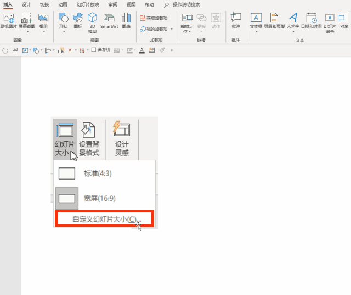Click the font color A swatch
Image resolution: width=351 pixels, height=295 pixels.
(141, 50)
